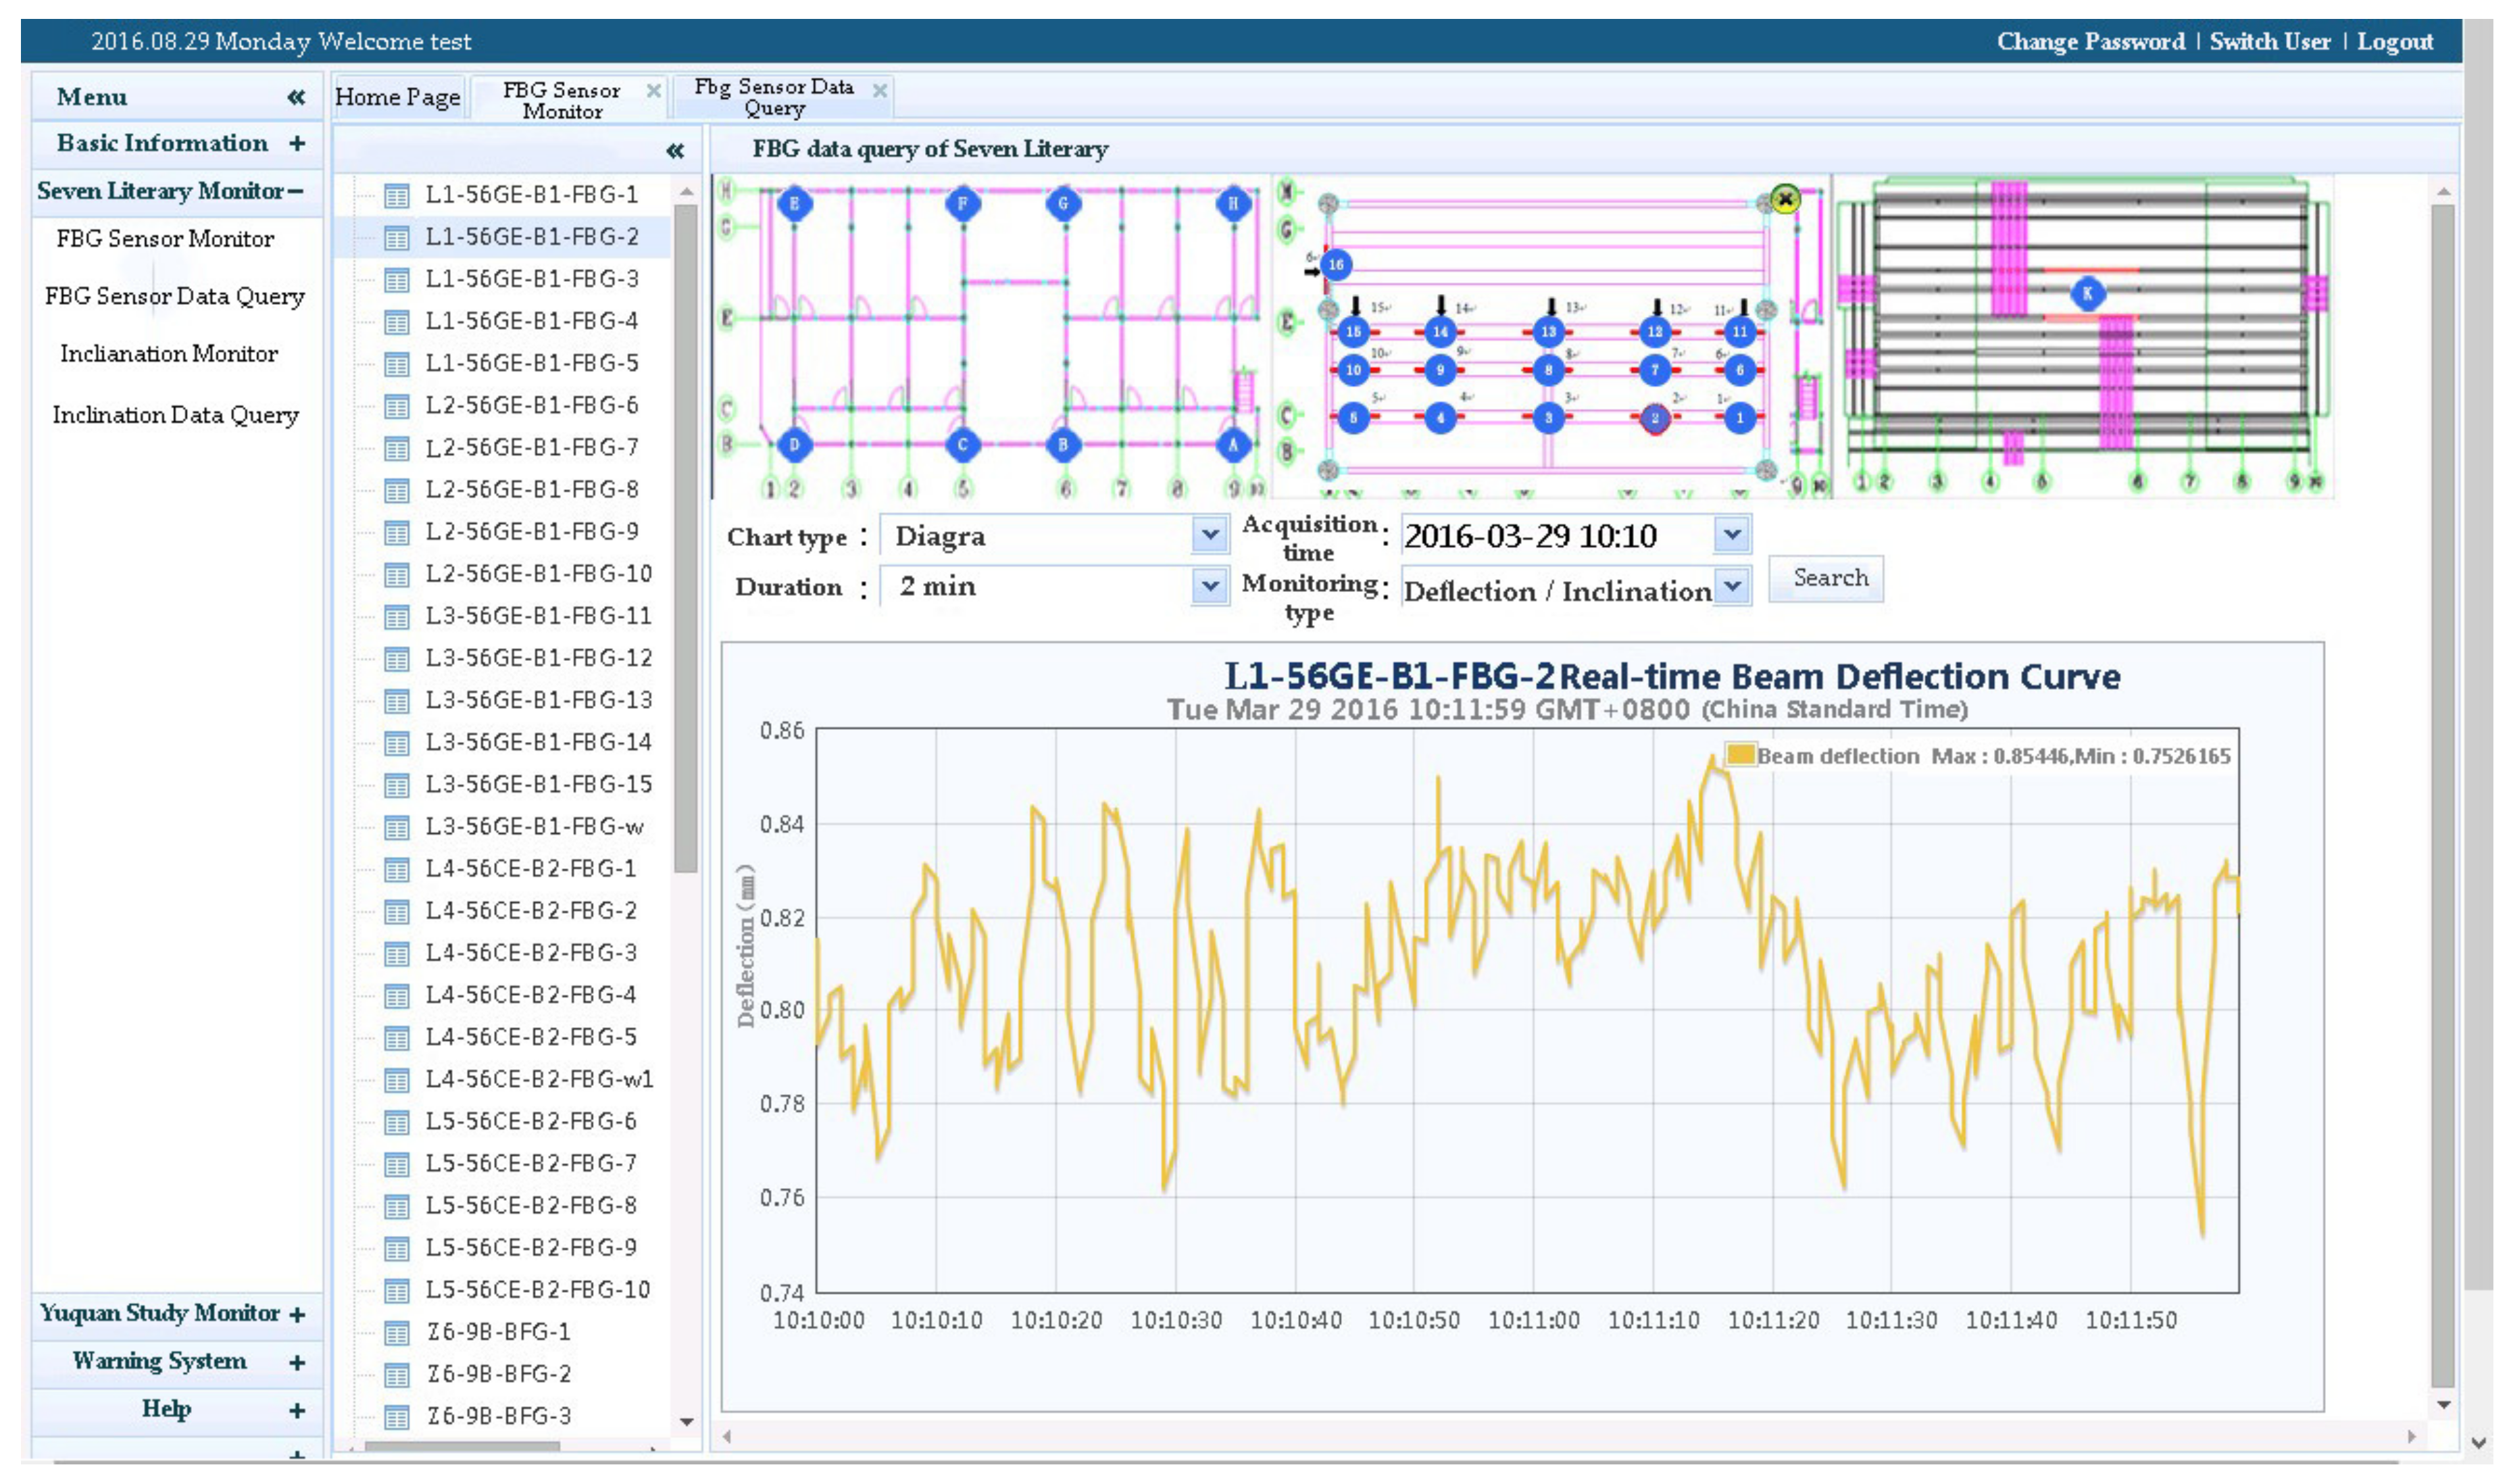The height and width of the screenshot is (1484, 2511).
Task: Expand the Basic Information menu section
Action: pos(297,144)
